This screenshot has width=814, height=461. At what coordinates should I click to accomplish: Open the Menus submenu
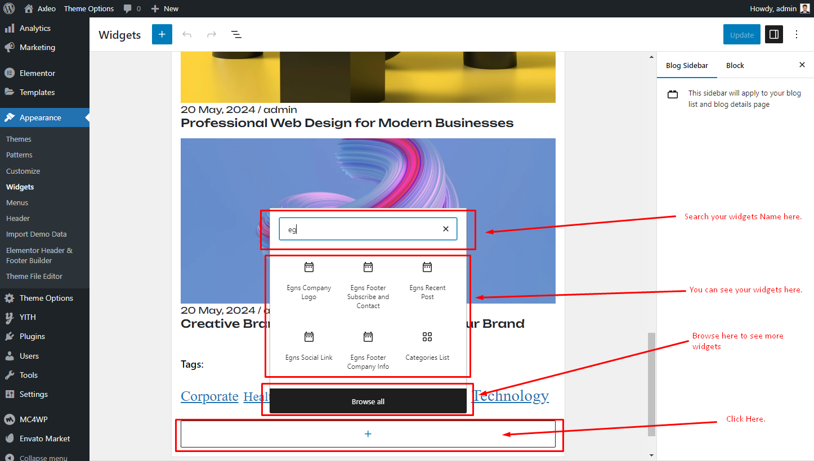click(x=17, y=202)
